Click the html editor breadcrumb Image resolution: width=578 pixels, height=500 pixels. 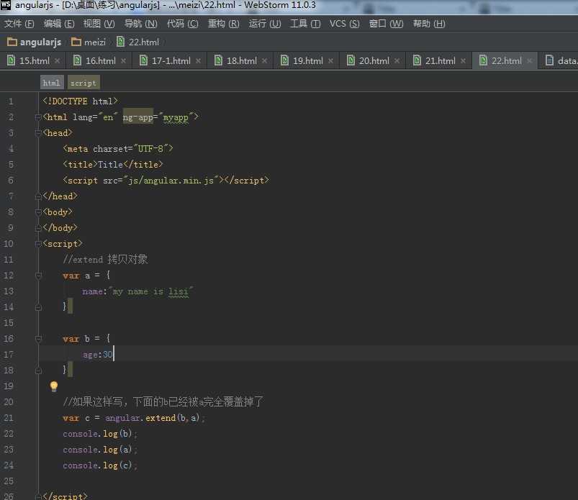(x=52, y=83)
